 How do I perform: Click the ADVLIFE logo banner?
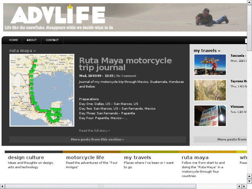coord(58,15)
